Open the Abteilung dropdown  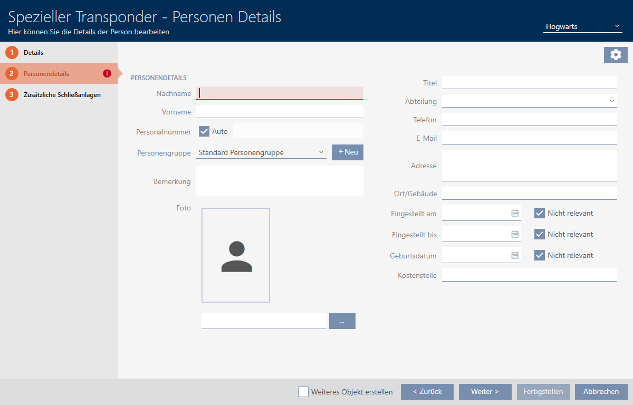coord(529,101)
